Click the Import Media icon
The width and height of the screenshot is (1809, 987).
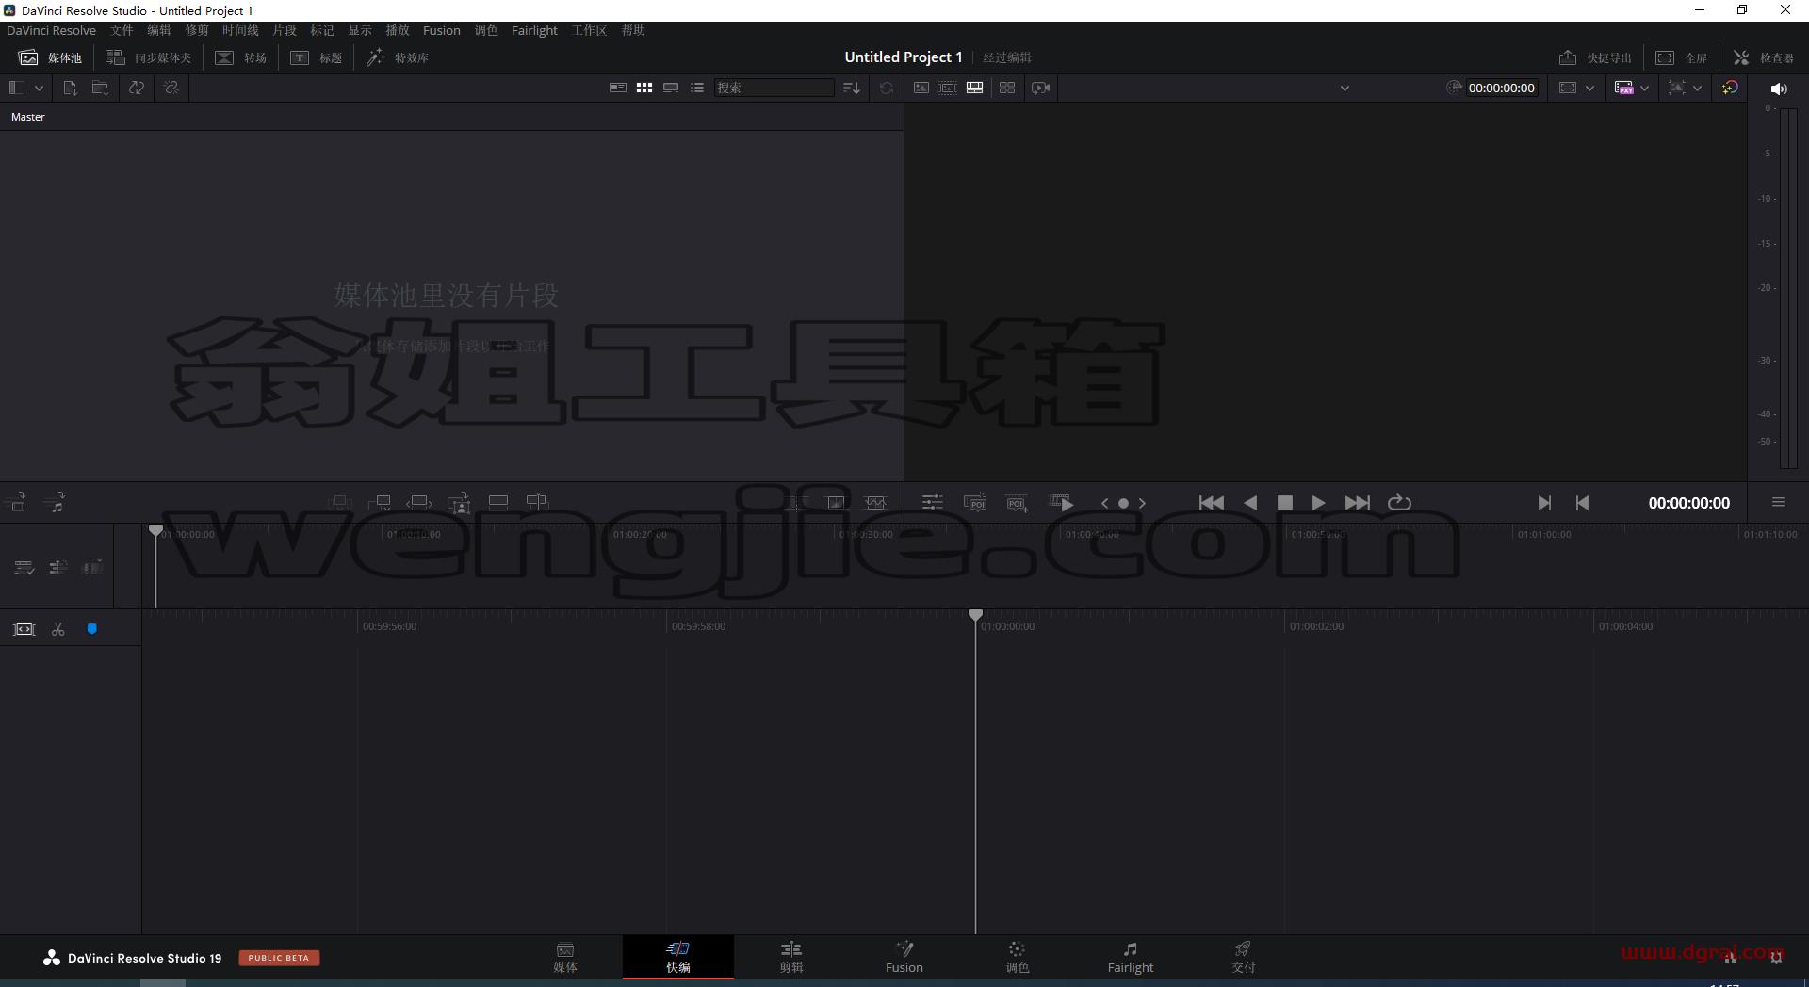70,88
